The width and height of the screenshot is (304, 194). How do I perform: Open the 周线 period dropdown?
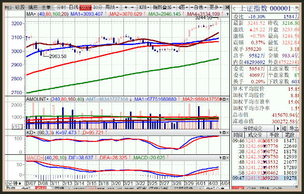point(111,7)
